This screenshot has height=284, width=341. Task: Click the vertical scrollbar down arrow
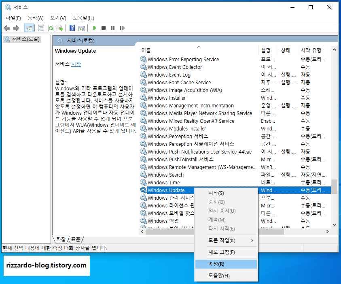[x=334, y=224]
